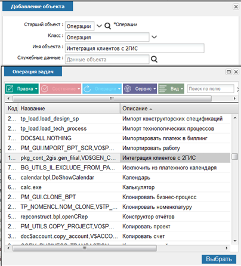Viewport: 241px width, 266px height.
Task: Click the Выбрать button
Action: [219, 259]
